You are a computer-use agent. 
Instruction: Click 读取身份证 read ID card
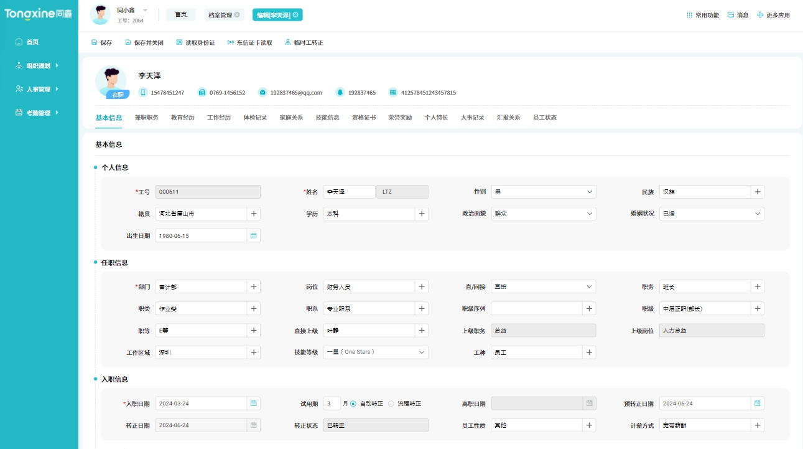point(195,43)
